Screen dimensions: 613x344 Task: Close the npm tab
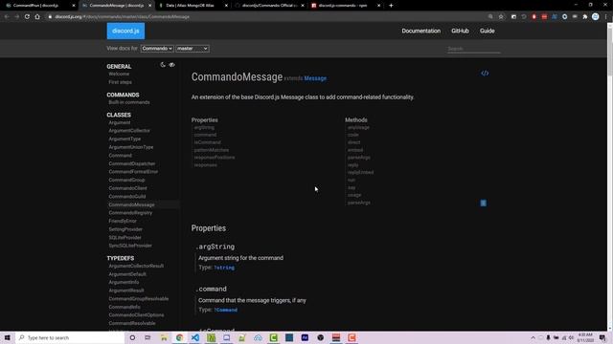[378, 6]
